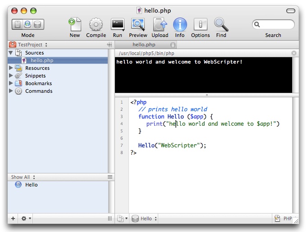The image size is (307, 232).
Task: Open the Options switch icon
Action: [x=201, y=24]
